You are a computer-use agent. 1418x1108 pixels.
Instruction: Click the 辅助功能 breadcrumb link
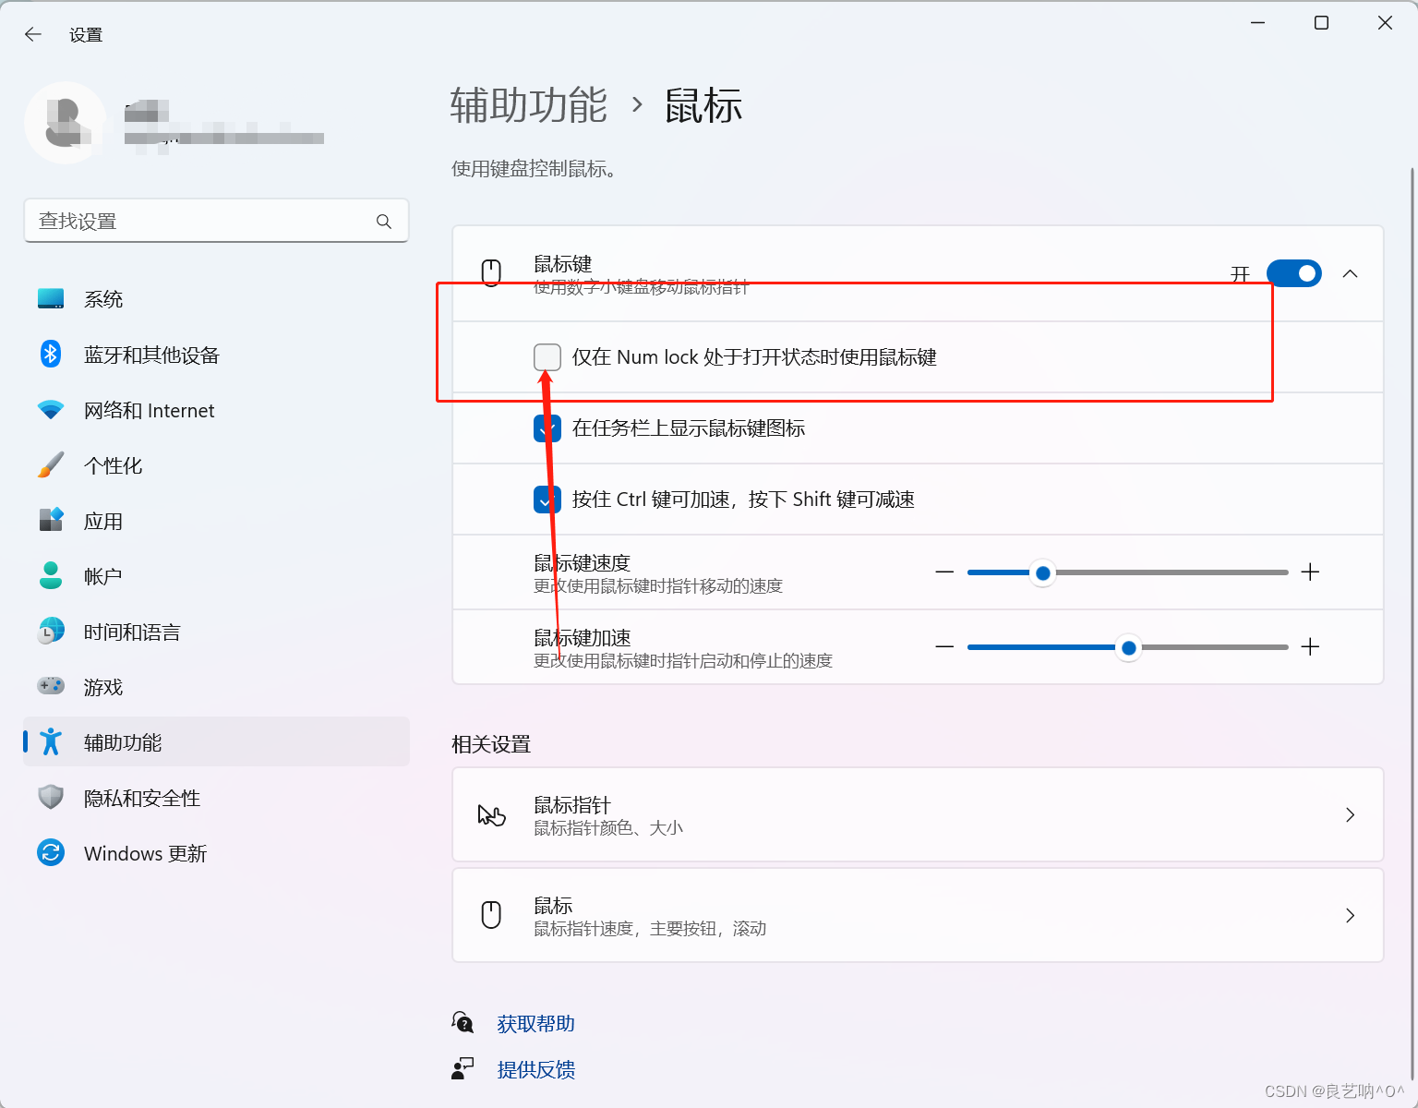[529, 105]
